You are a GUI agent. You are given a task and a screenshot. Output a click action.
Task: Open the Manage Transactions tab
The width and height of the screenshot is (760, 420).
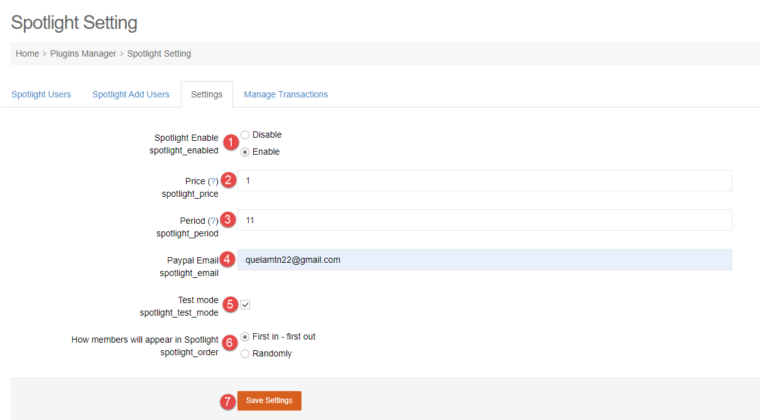coord(286,94)
